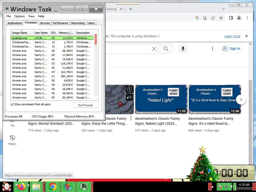Click the Learn more link in infobar

pos(232,36)
